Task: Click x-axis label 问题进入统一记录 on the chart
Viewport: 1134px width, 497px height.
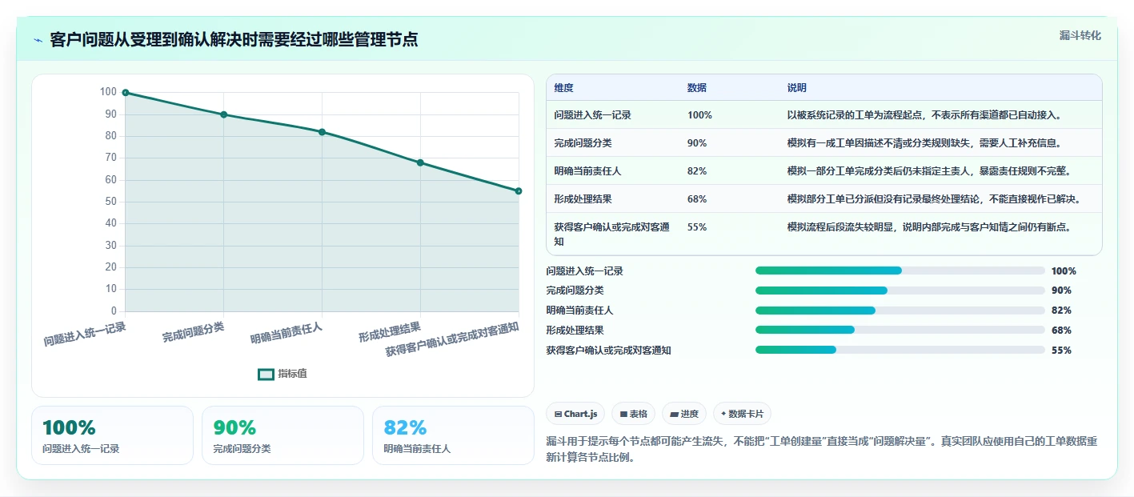Action: (x=85, y=334)
